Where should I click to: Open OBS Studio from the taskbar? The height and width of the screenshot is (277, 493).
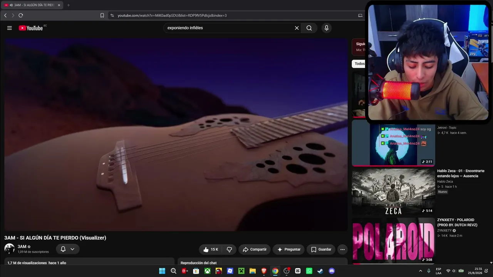click(287, 271)
